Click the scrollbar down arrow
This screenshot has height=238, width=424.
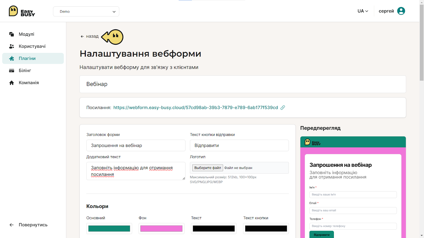(422, 236)
